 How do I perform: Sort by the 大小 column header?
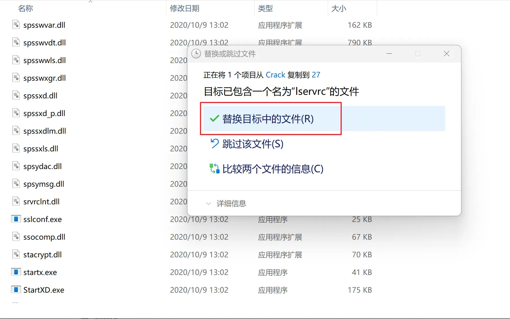pos(339,8)
